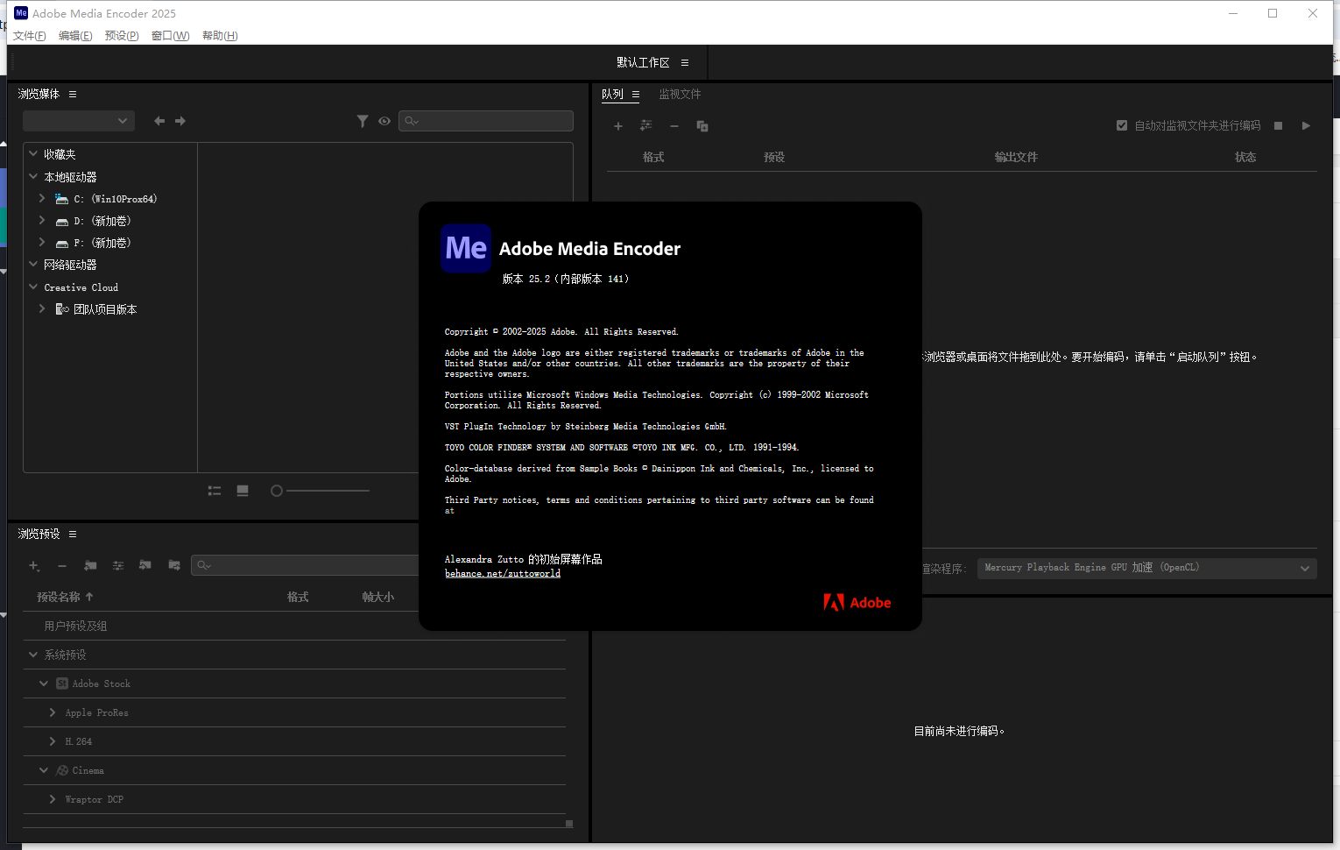This screenshot has height=850, width=1340.
Task: Click the add source plus icon in queue
Action: [618, 126]
